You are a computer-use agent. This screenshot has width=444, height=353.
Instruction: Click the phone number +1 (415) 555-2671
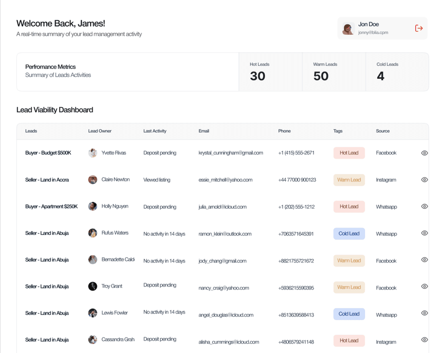click(x=296, y=152)
